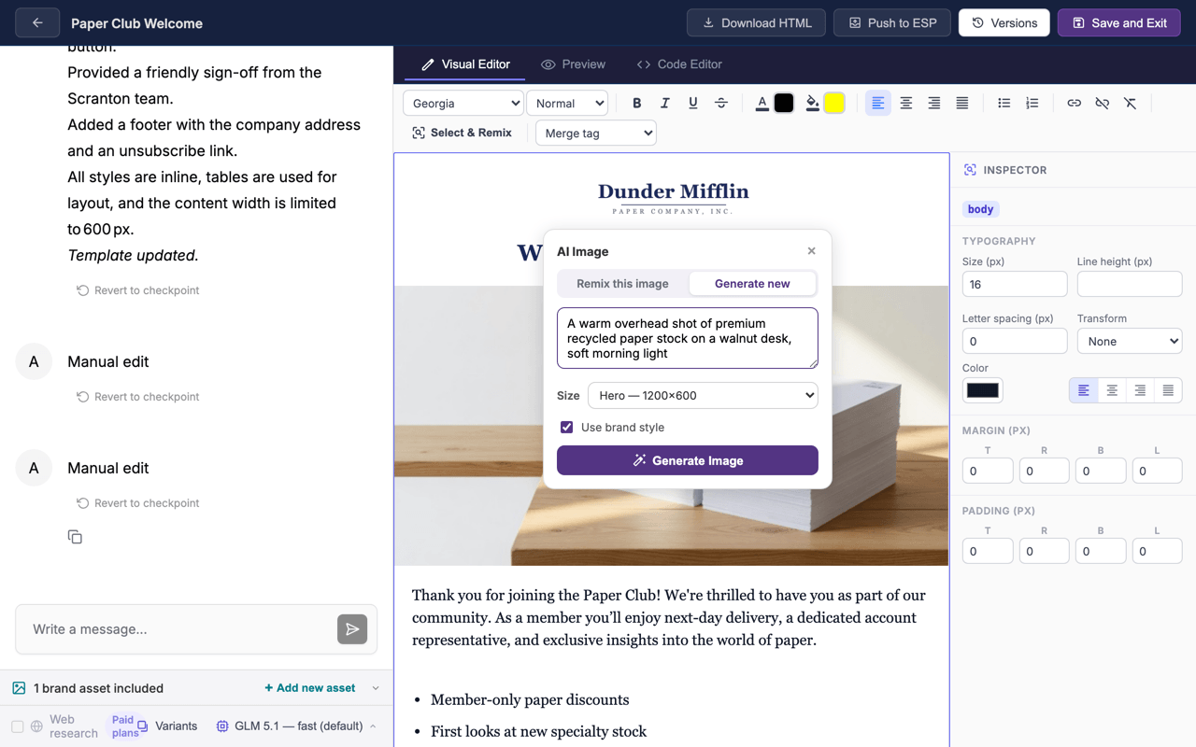Click the Letter spacing field
This screenshot has height=747, width=1196.
pyautogui.click(x=1015, y=341)
